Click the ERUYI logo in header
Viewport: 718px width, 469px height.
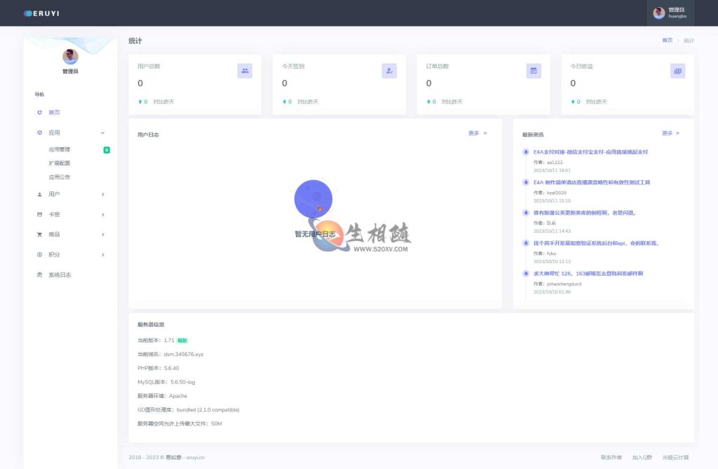[41, 13]
